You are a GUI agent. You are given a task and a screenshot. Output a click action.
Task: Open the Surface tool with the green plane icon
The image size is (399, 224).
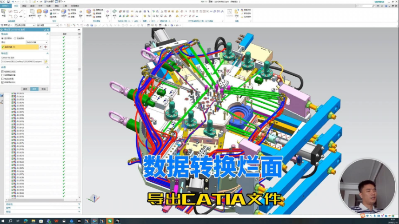click(x=114, y=13)
